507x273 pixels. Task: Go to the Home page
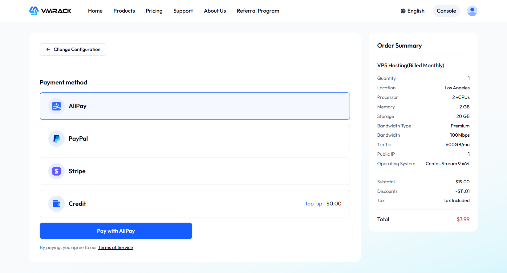point(95,11)
